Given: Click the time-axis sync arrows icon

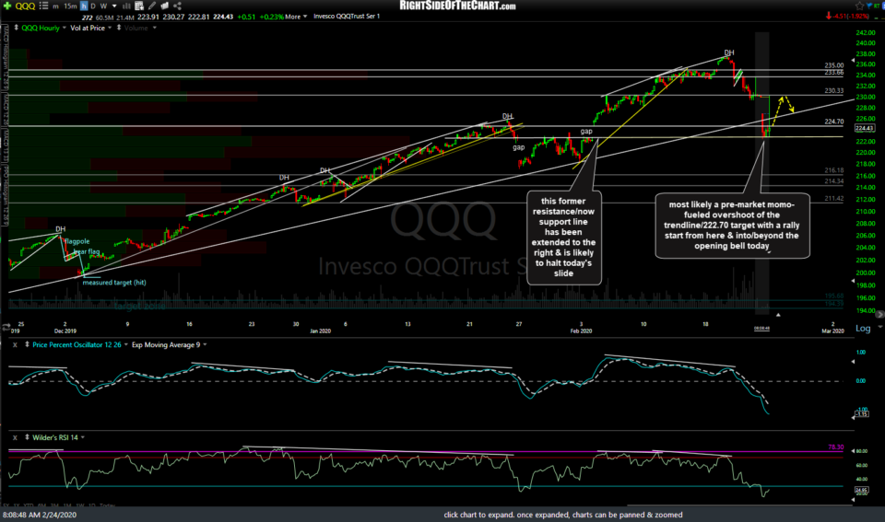Looking at the screenshot, I should [x=6, y=327].
